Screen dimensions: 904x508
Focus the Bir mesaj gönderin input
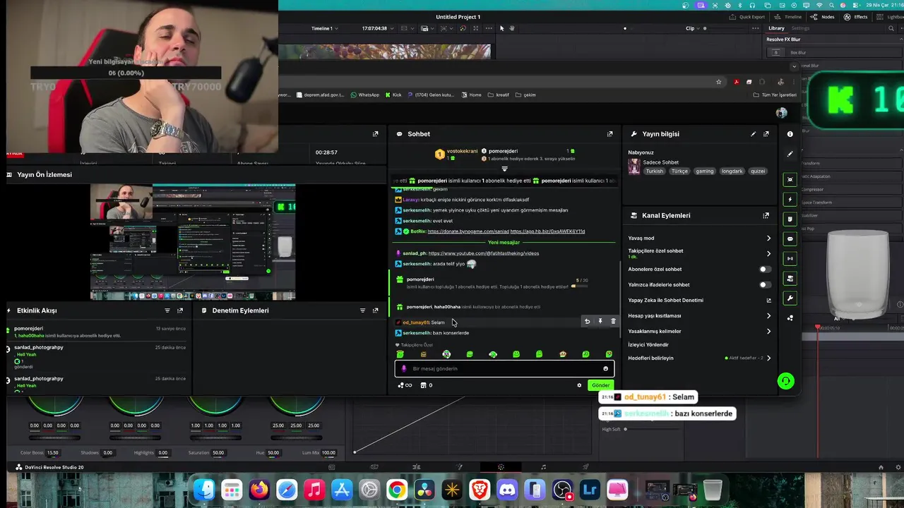pyautogui.click(x=504, y=368)
